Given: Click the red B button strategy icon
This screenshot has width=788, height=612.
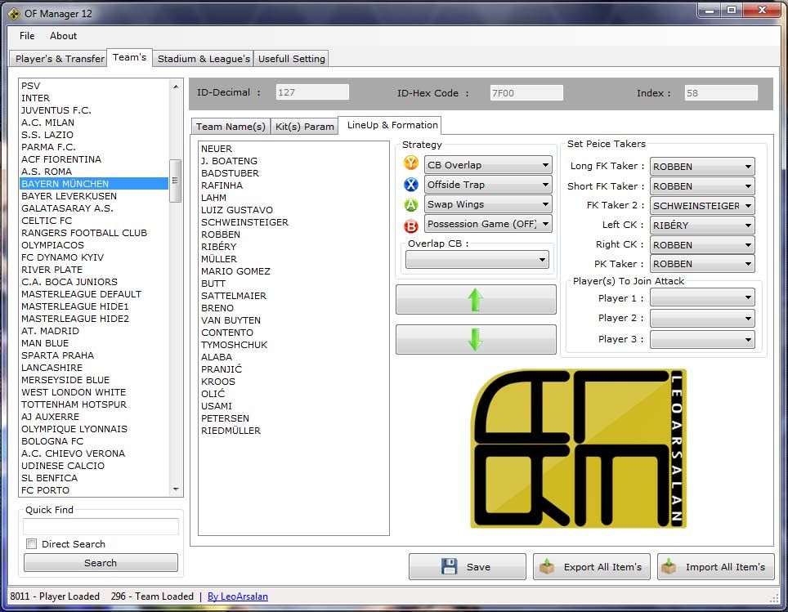Looking at the screenshot, I should 411,225.
